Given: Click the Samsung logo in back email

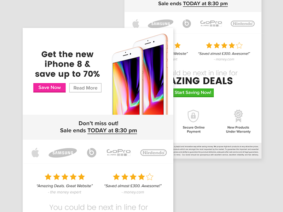Looking at the screenshot, I should (161, 24).
